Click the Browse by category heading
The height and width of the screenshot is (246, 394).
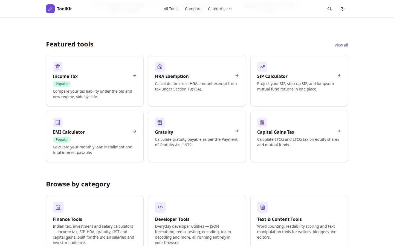78,184
